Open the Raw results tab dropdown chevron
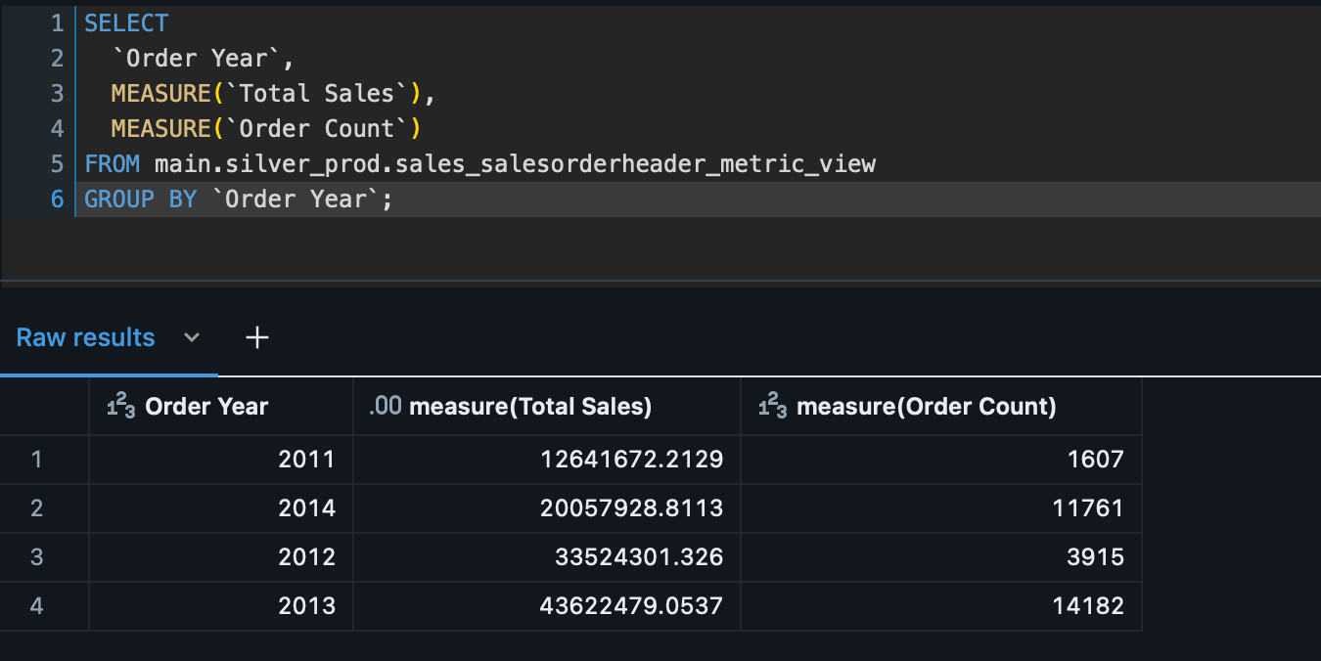The width and height of the screenshot is (1321, 661). pyautogui.click(x=192, y=338)
